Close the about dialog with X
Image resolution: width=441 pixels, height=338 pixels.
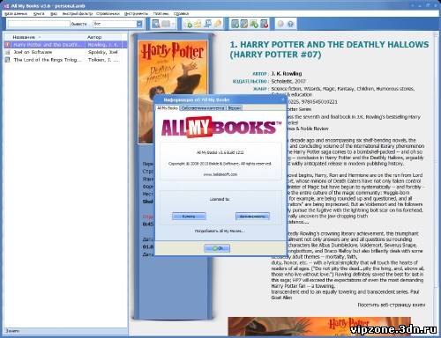pyautogui.click(x=283, y=99)
